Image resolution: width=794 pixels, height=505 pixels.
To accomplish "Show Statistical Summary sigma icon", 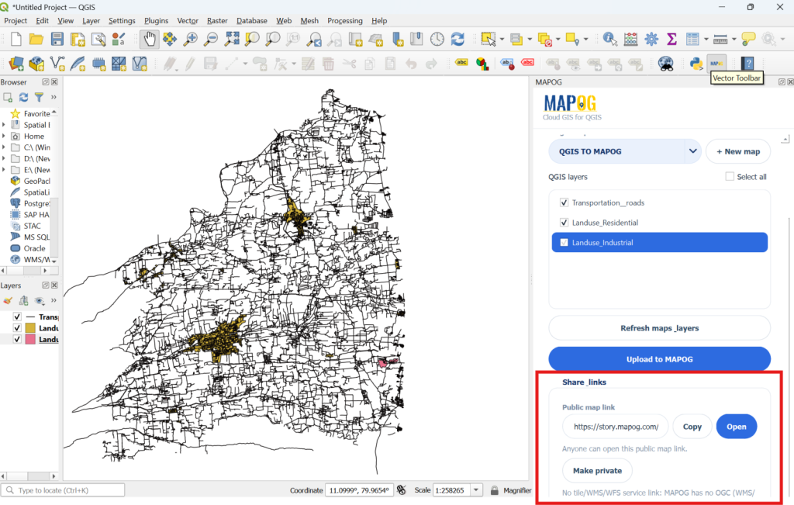I will tap(671, 39).
